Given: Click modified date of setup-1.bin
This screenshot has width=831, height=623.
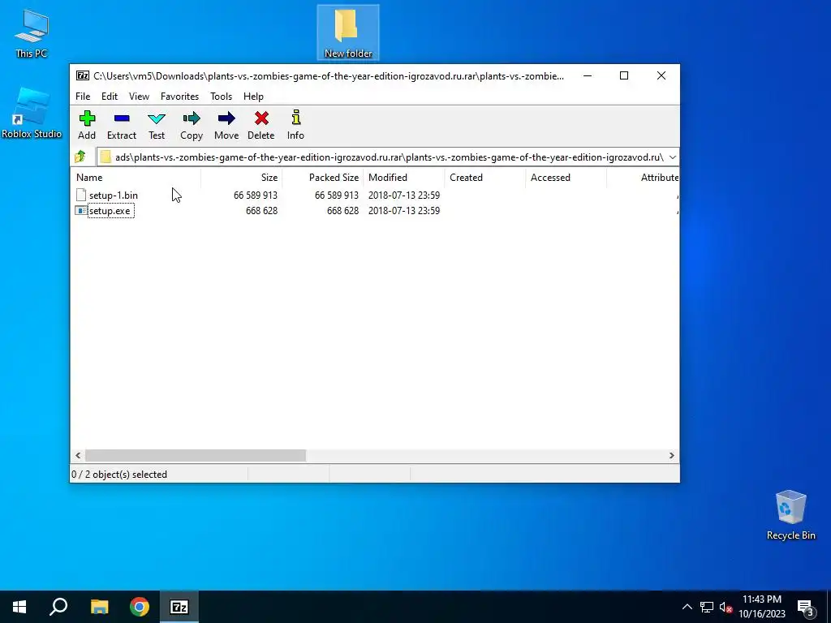Looking at the screenshot, I should point(404,195).
